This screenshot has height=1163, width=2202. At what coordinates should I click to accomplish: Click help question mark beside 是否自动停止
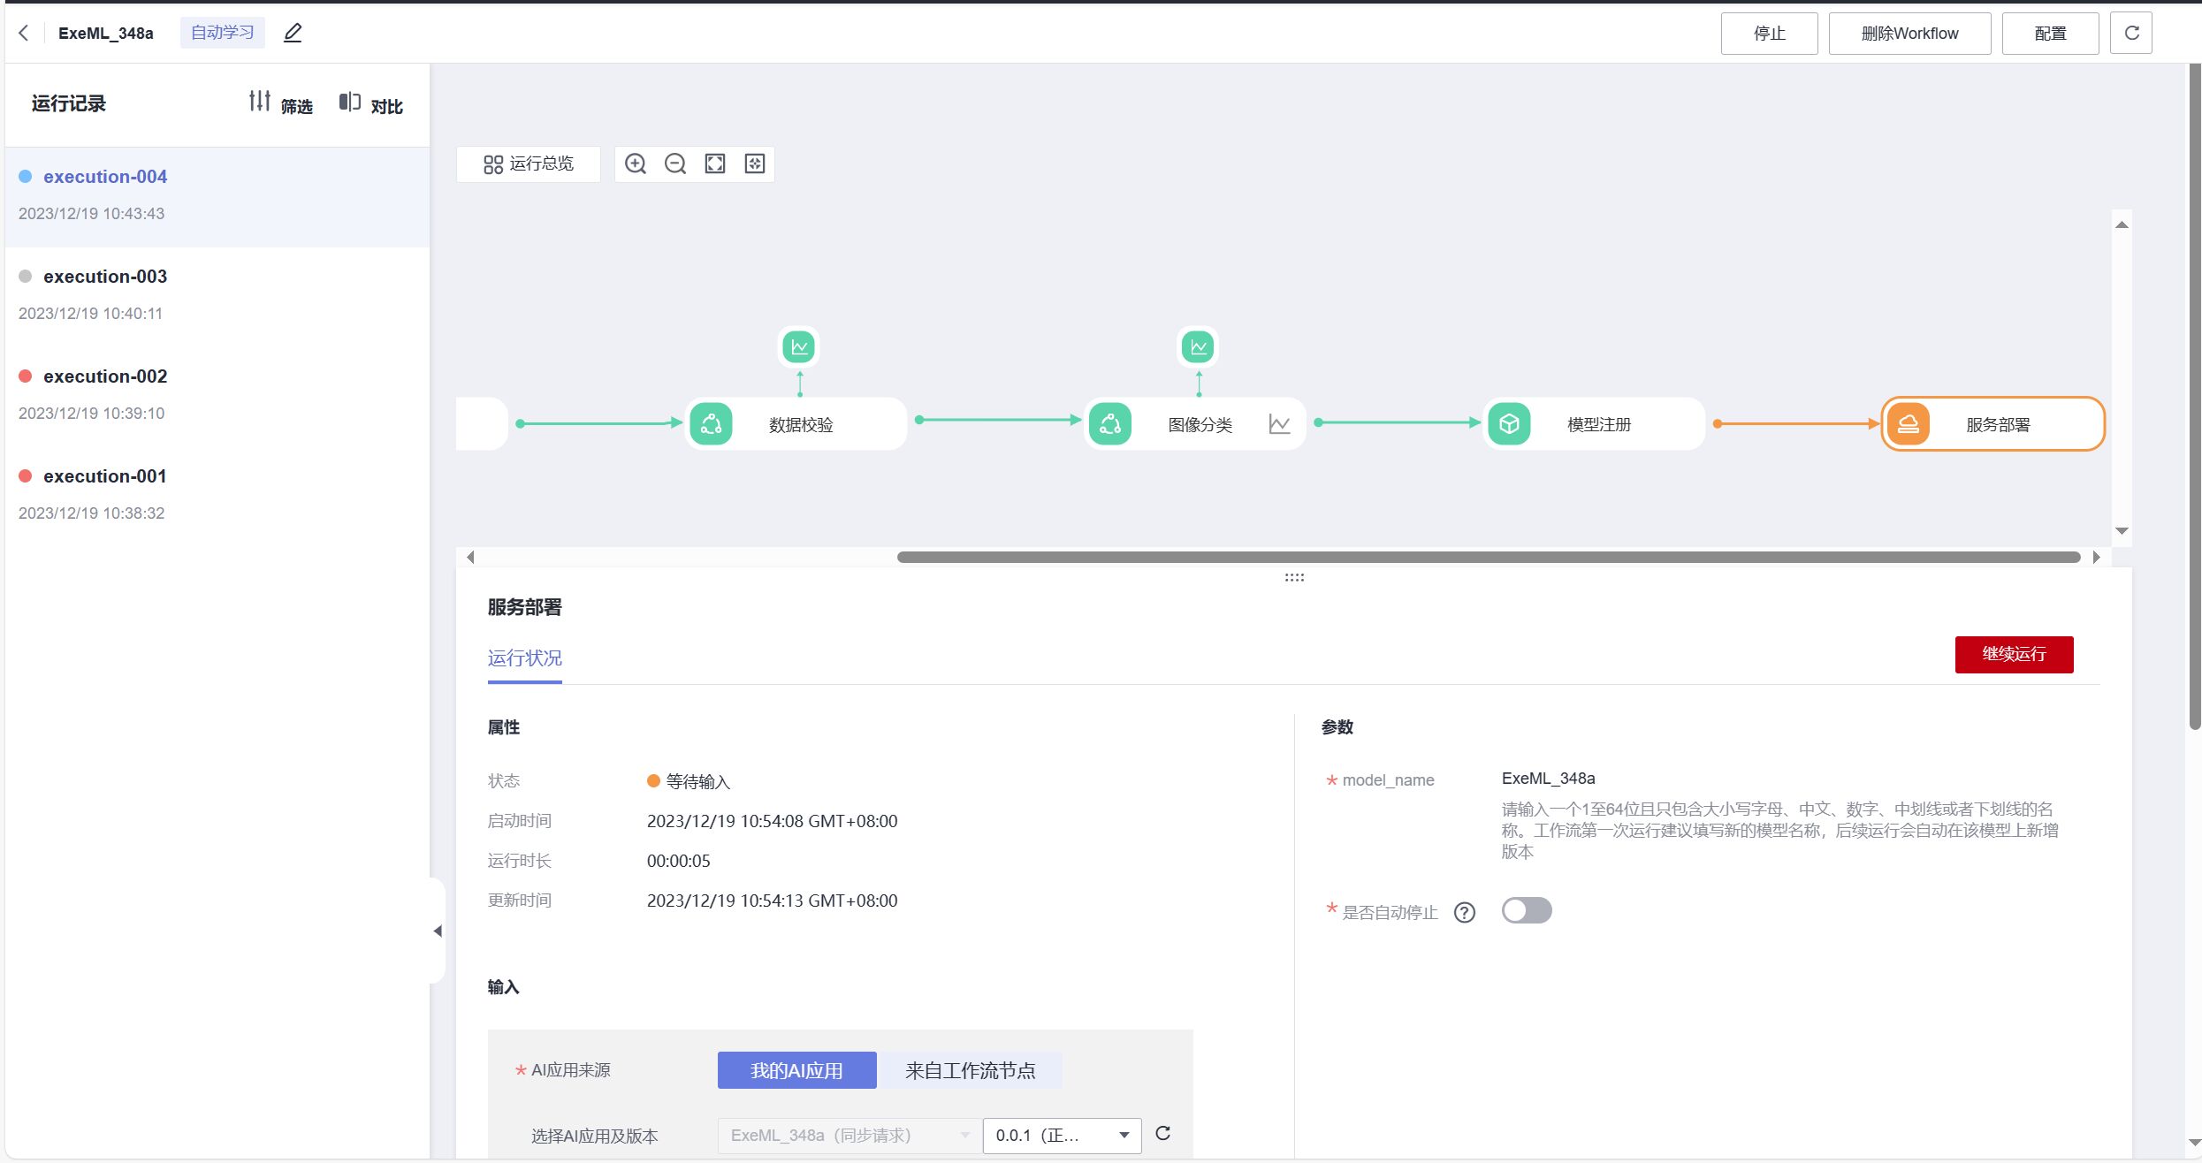tap(1465, 912)
